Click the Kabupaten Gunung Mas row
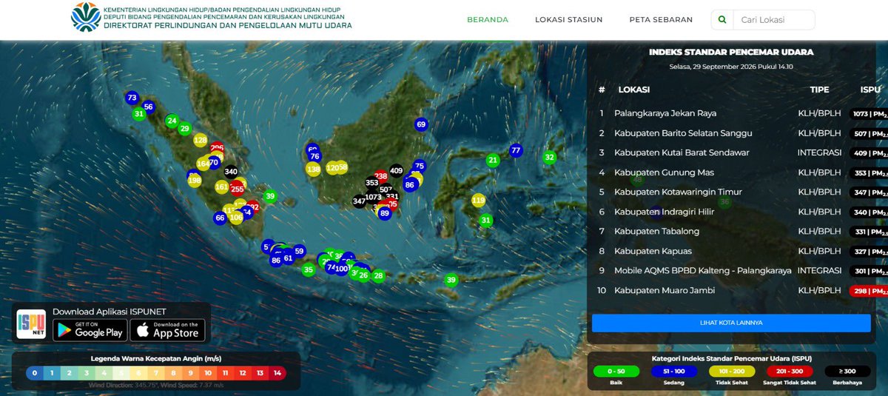 click(740, 172)
